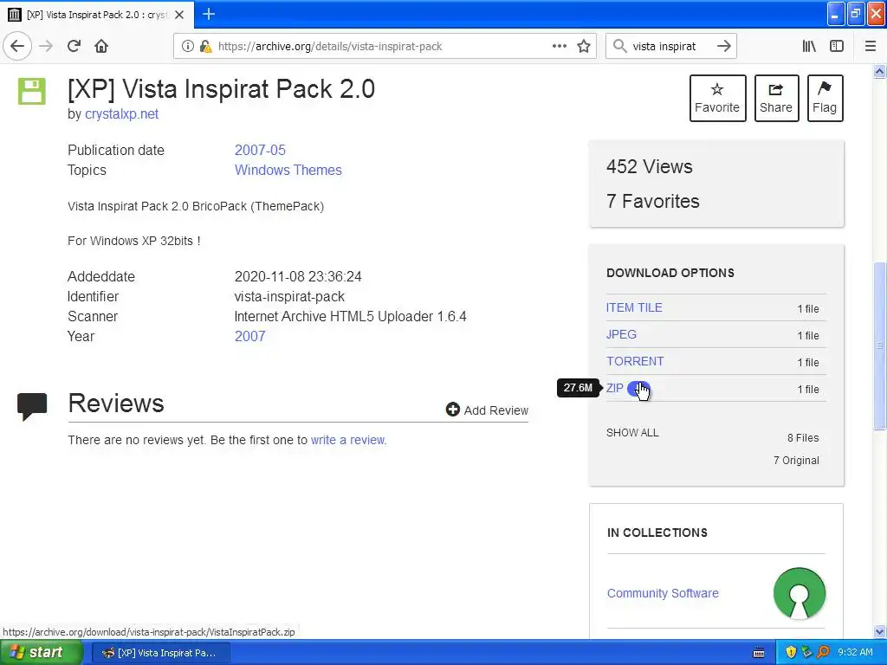Bookmark this page with star icon
Screen dimensions: 887x665
(583, 47)
